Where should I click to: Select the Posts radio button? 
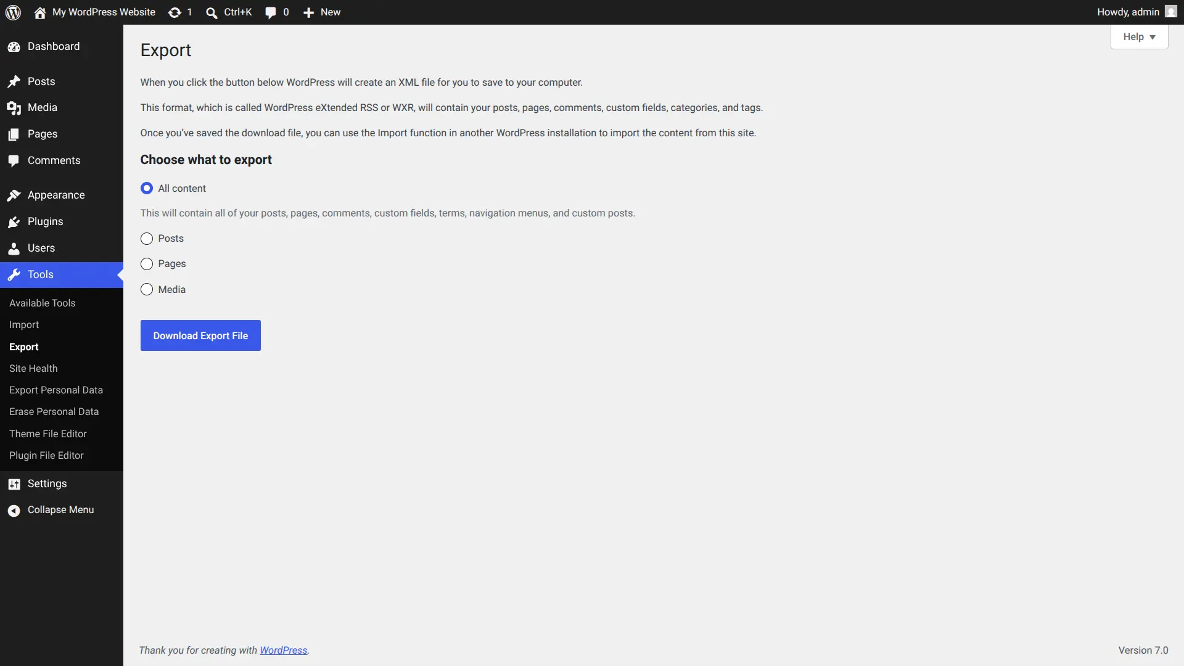tap(147, 239)
